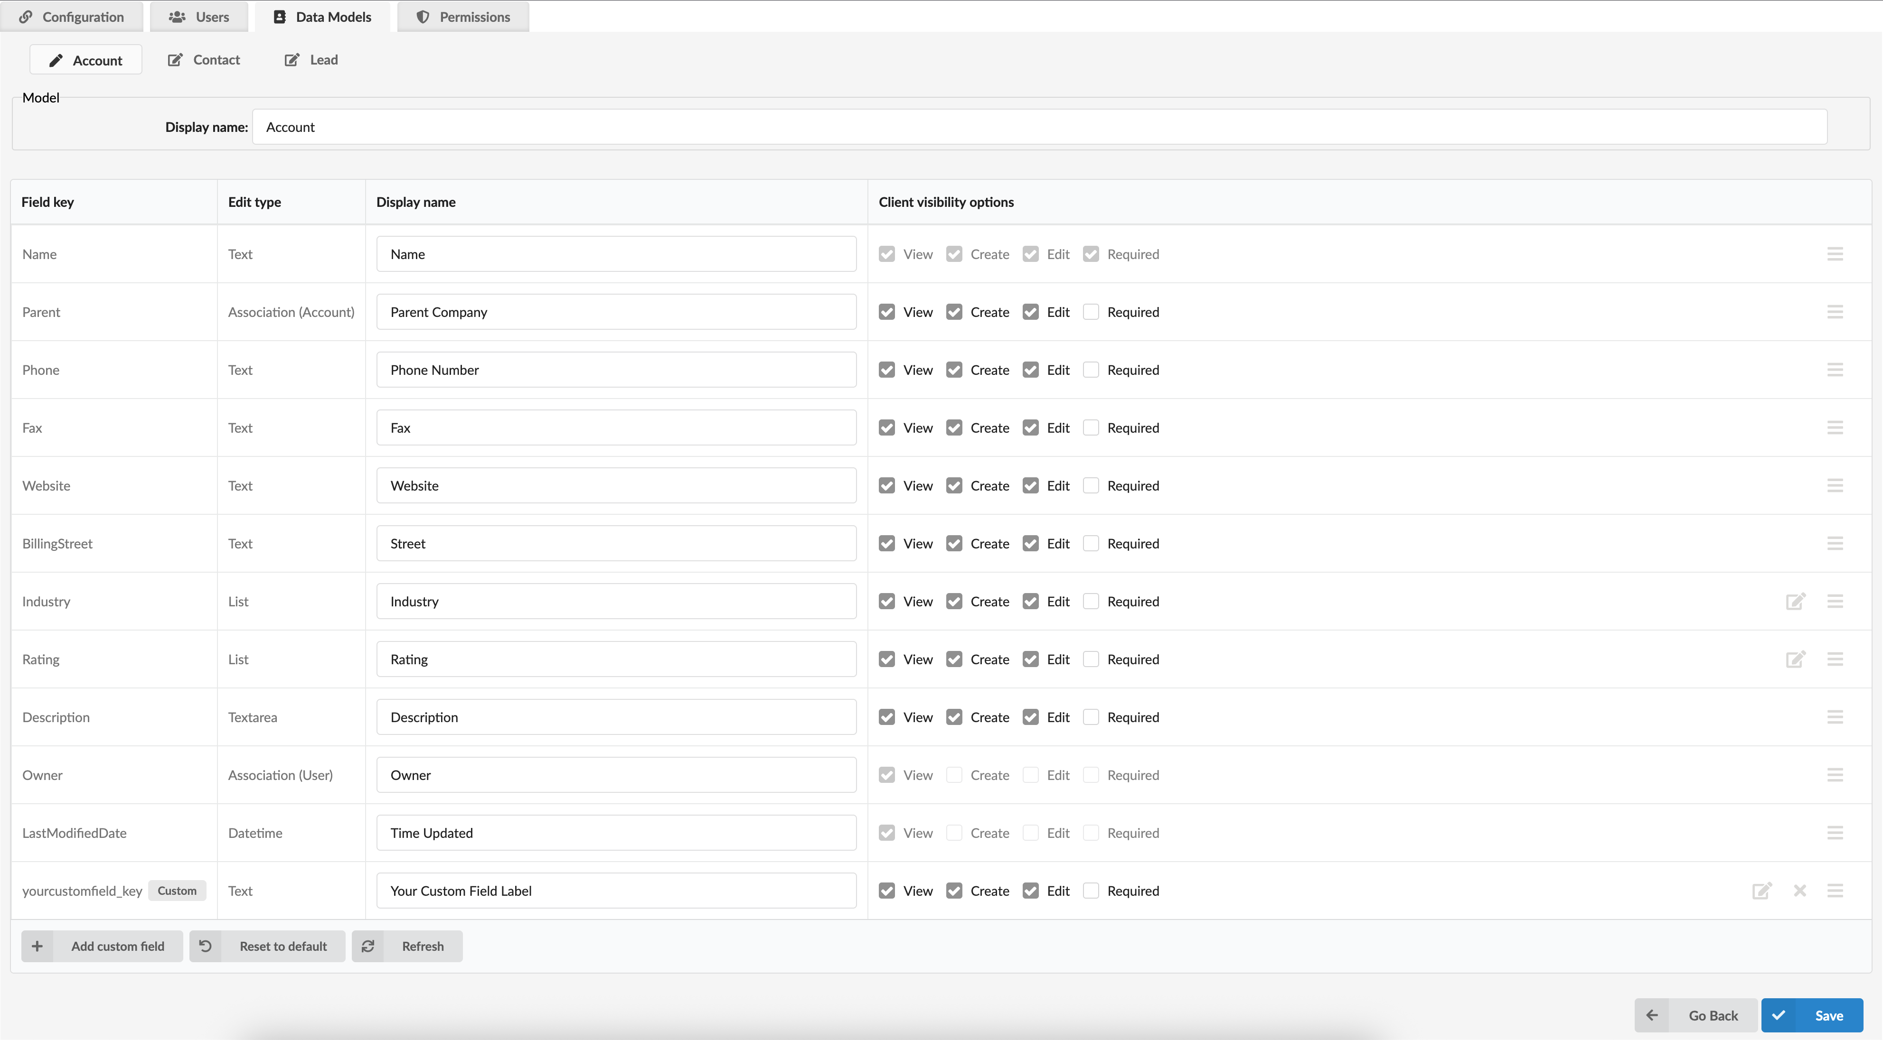Image resolution: width=1883 pixels, height=1040 pixels.
Task: Click the drag handle for Website row
Action: point(1835,485)
